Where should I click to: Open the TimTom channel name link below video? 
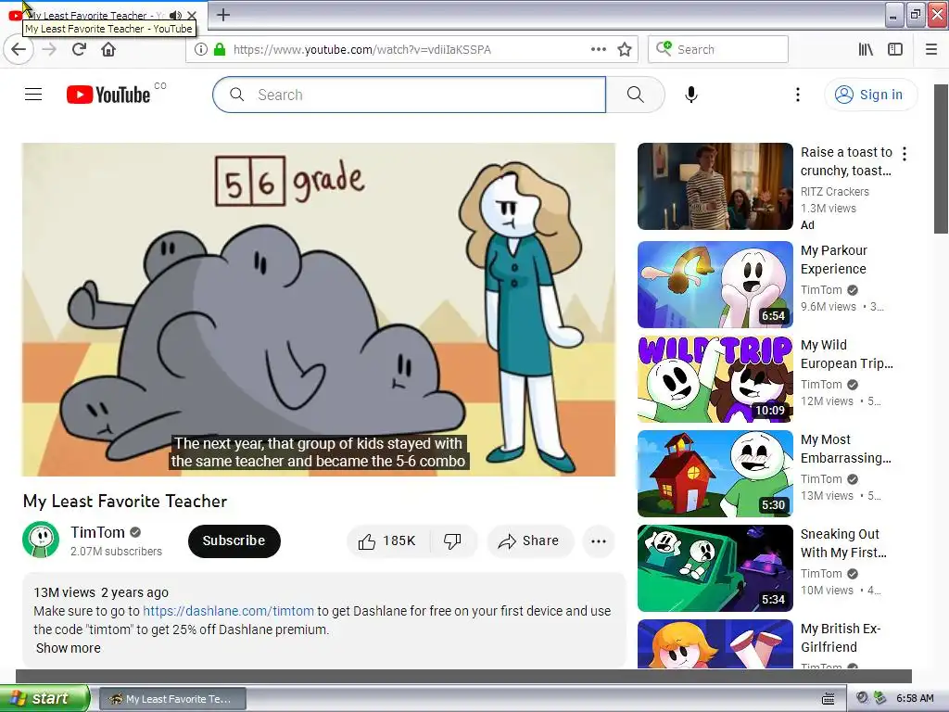(97, 532)
